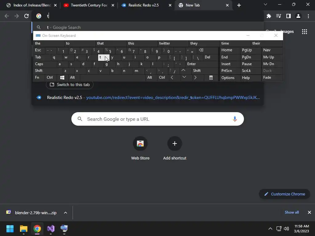Open the Web Store shortcut
315x236 pixels.
pos(140,148)
